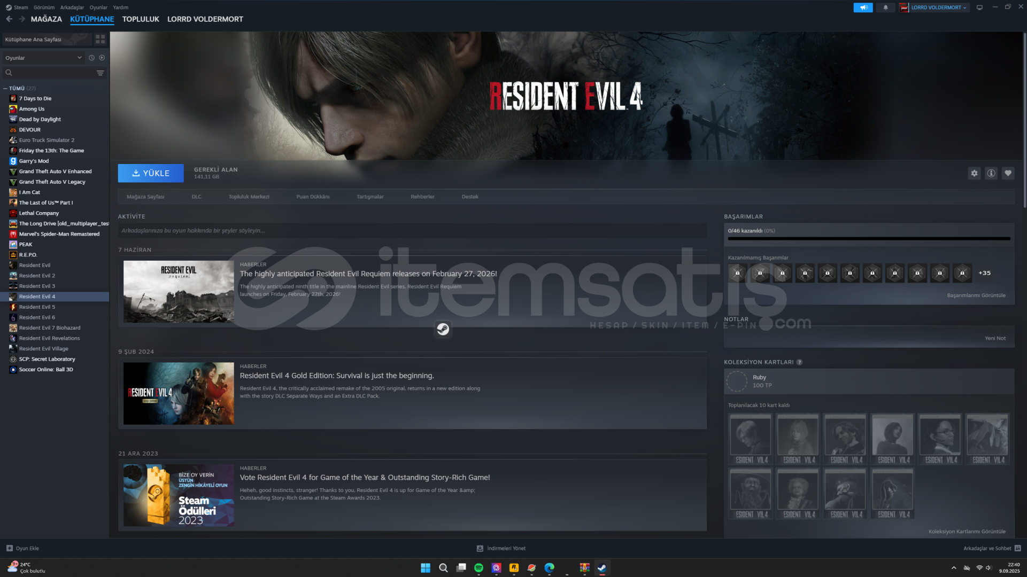Open Windows Start menu
Screen dimensions: 1027x577
(426, 567)
